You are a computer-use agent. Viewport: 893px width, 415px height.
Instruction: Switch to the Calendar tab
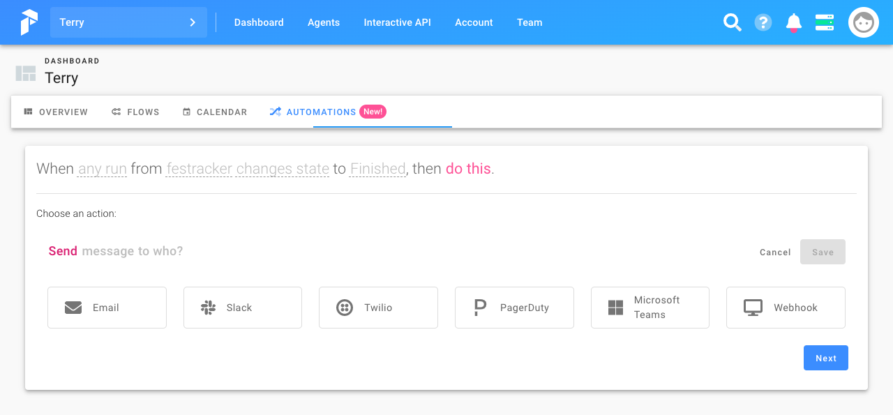coord(215,112)
